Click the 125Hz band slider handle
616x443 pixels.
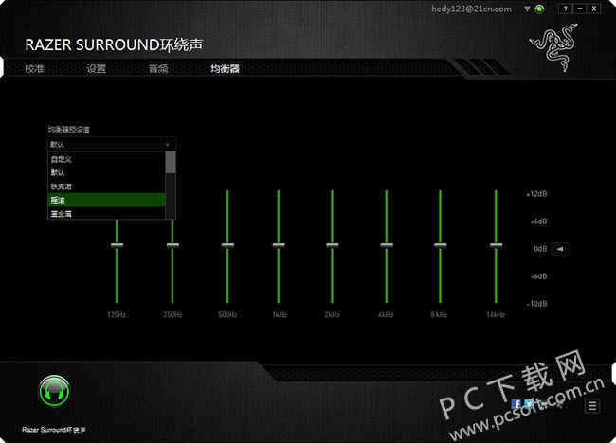(x=117, y=245)
